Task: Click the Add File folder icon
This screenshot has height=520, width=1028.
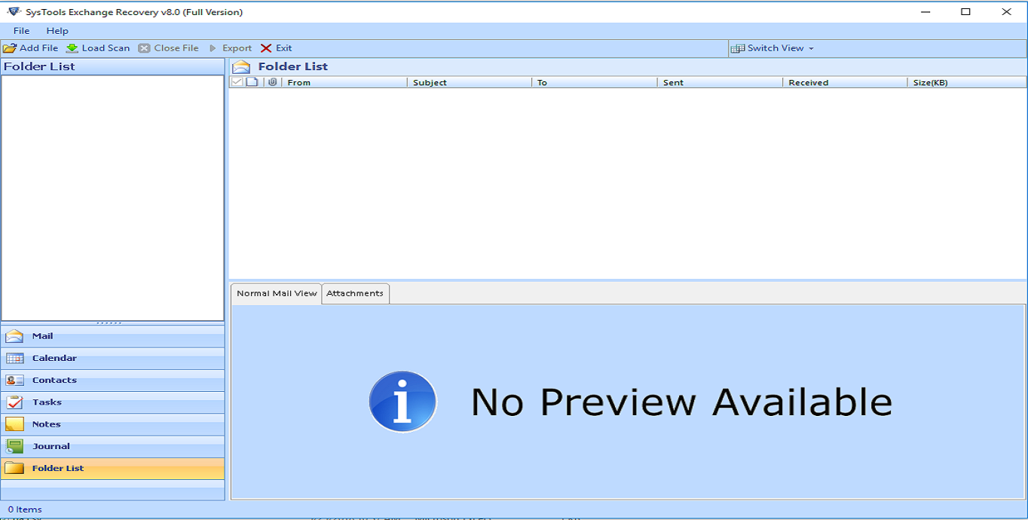Action: pyautogui.click(x=10, y=48)
